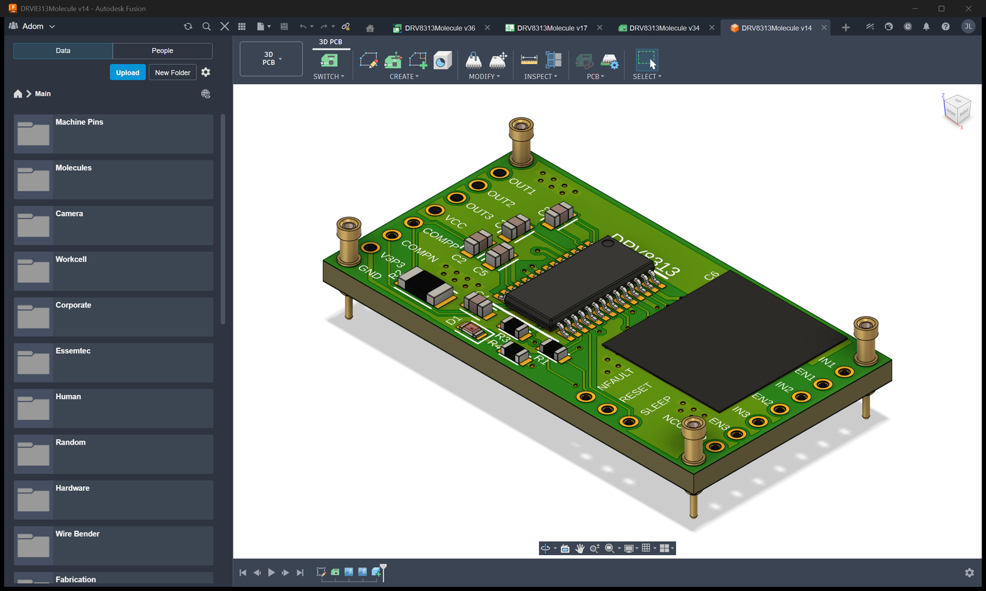
Task: Click the Upload button
Action: pos(128,72)
